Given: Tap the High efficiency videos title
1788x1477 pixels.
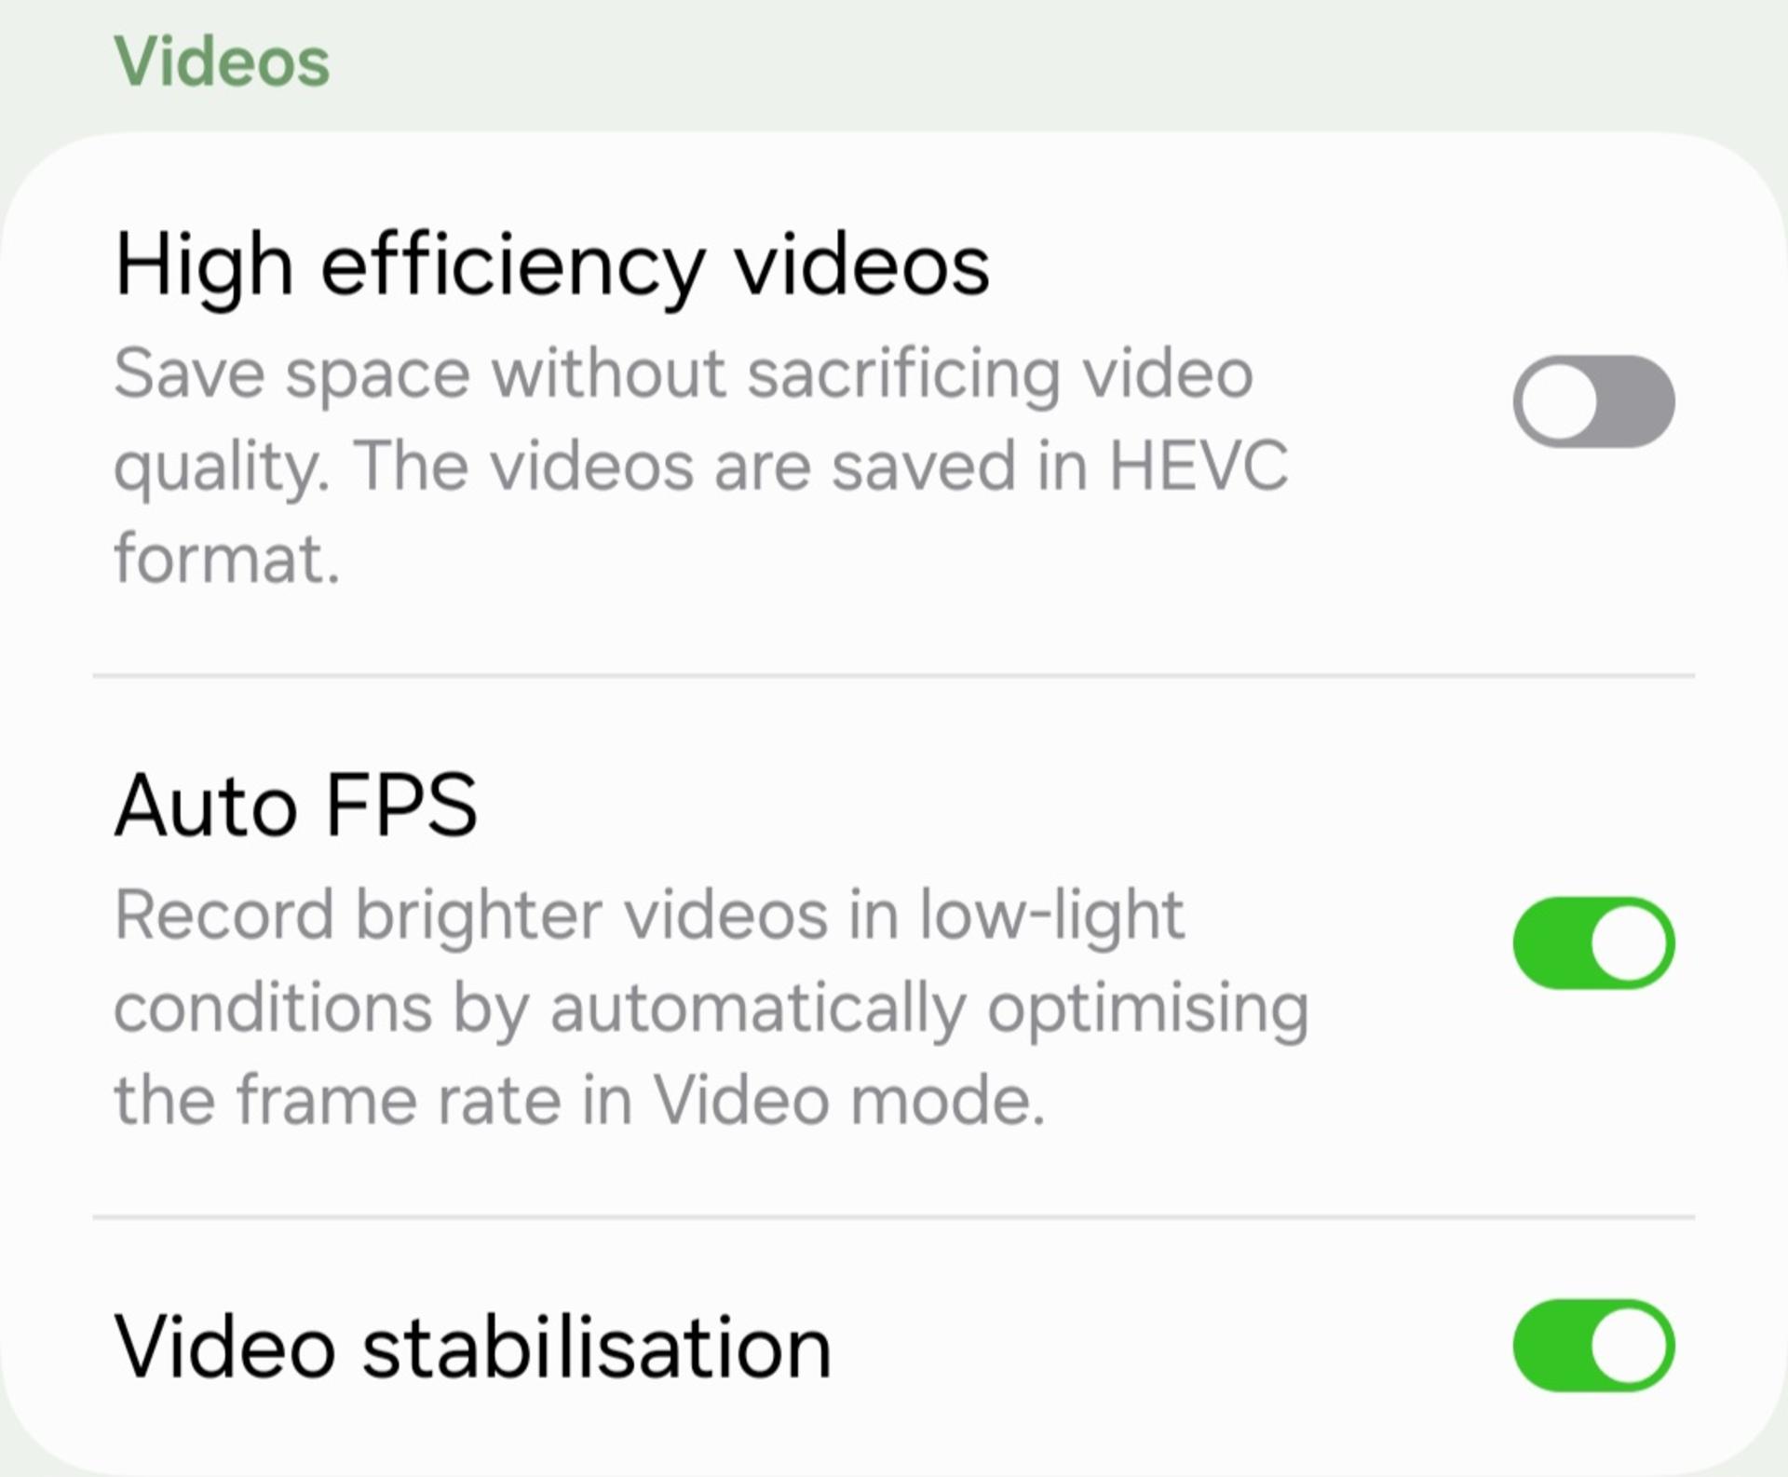Looking at the screenshot, I should coord(551,267).
